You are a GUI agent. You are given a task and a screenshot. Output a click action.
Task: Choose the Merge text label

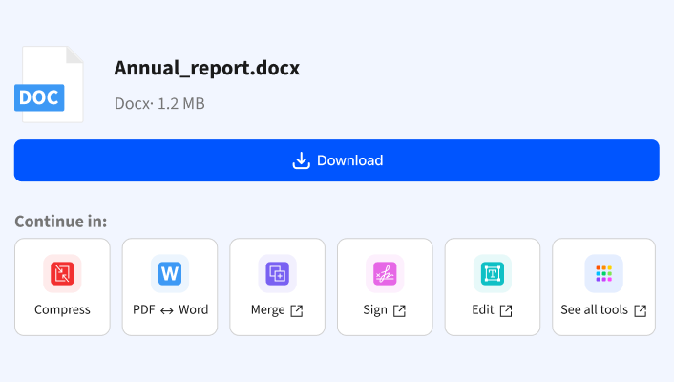click(268, 309)
